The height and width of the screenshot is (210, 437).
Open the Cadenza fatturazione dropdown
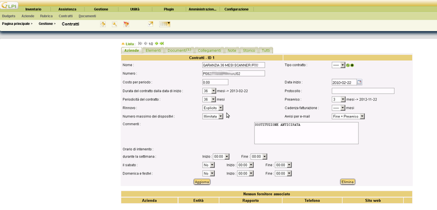click(x=338, y=108)
